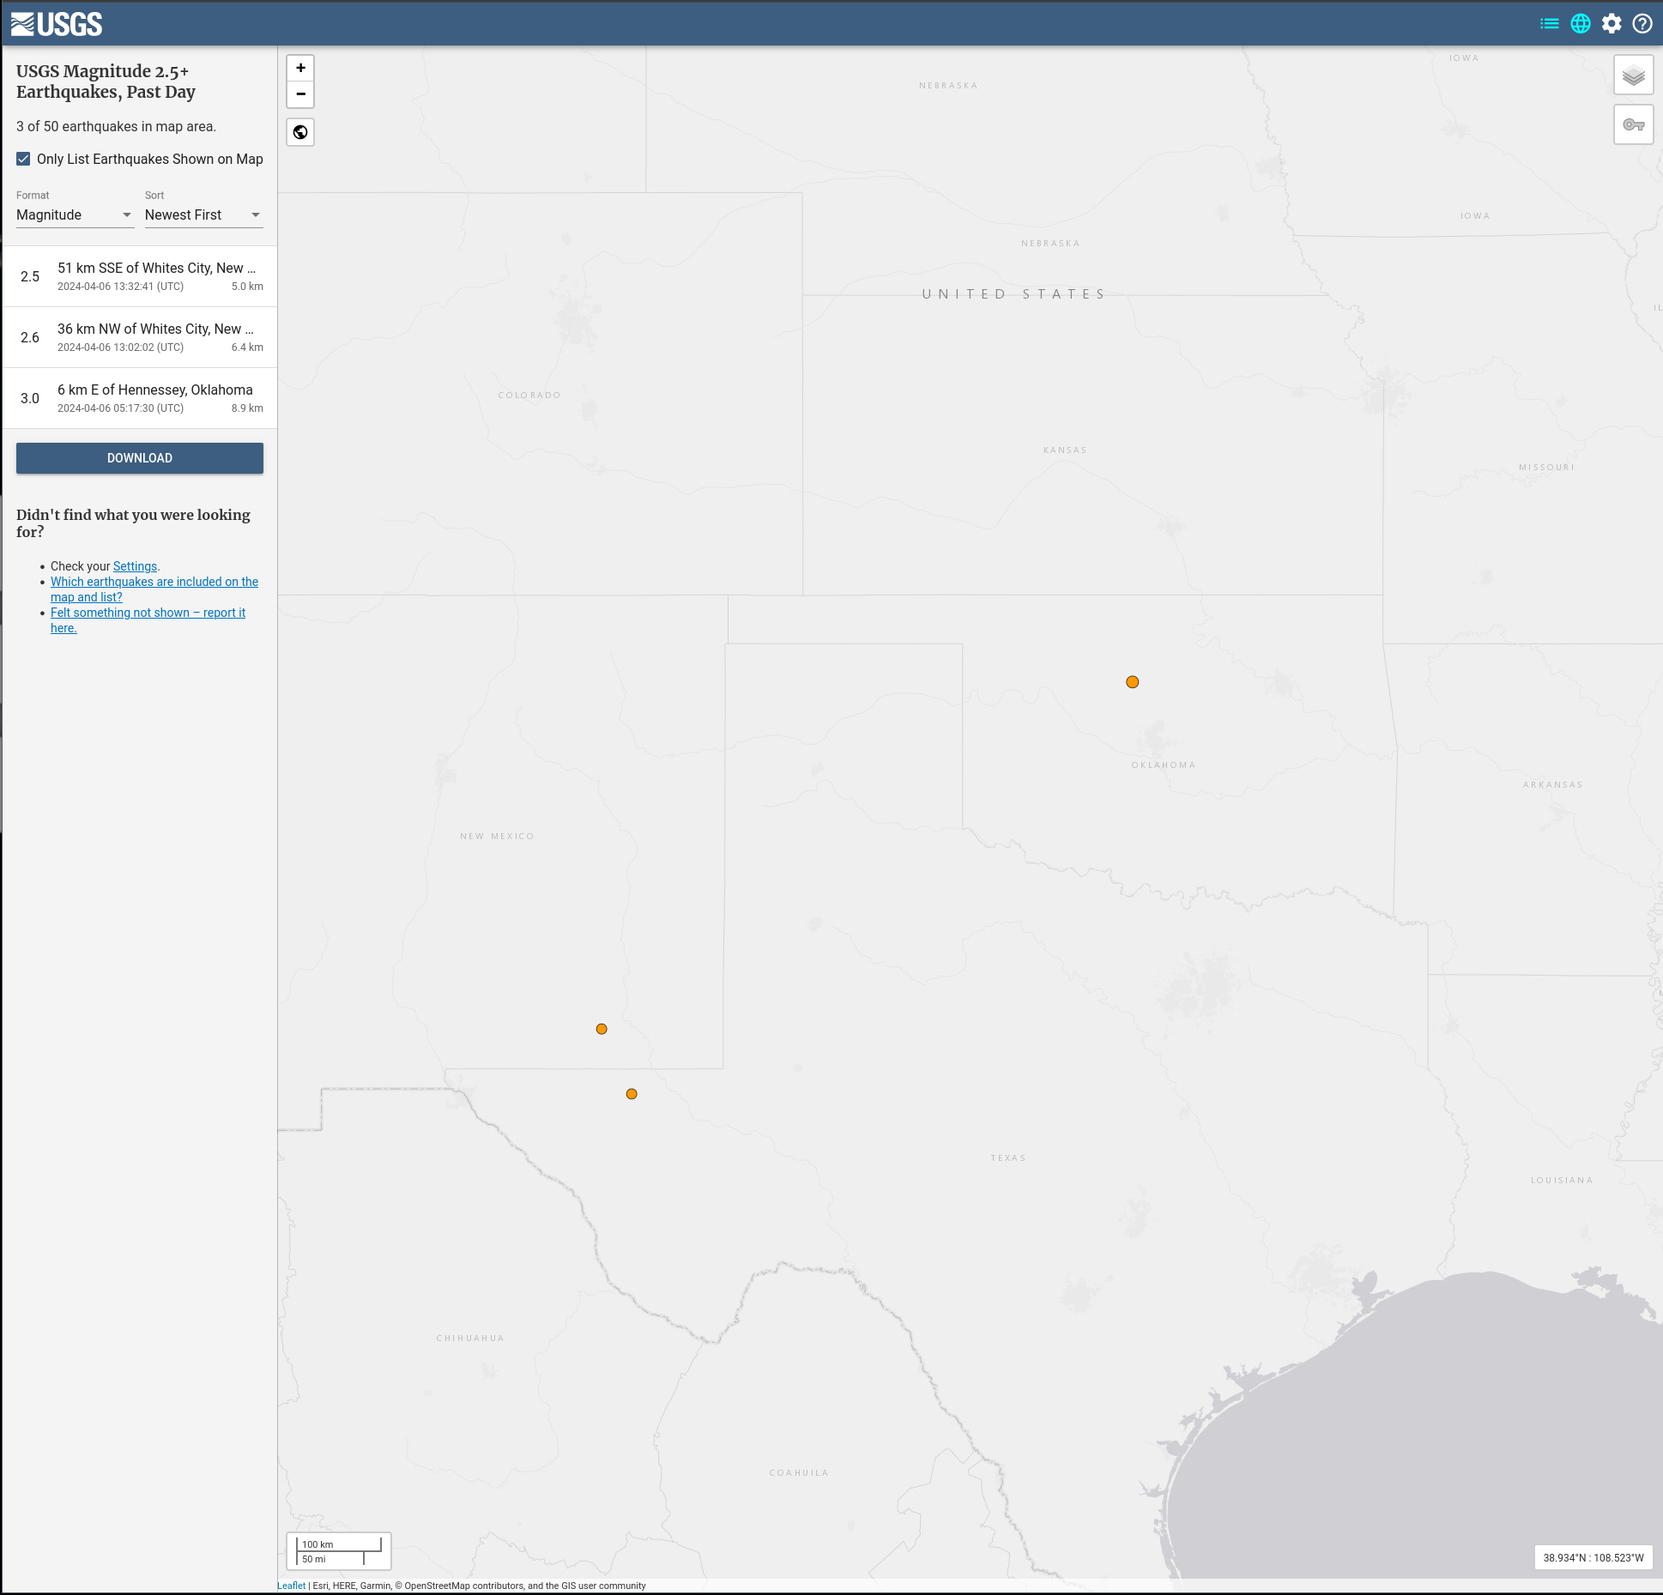The image size is (1663, 1595).
Task: Click the Leaflet attribution link
Action: tap(291, 1586)
